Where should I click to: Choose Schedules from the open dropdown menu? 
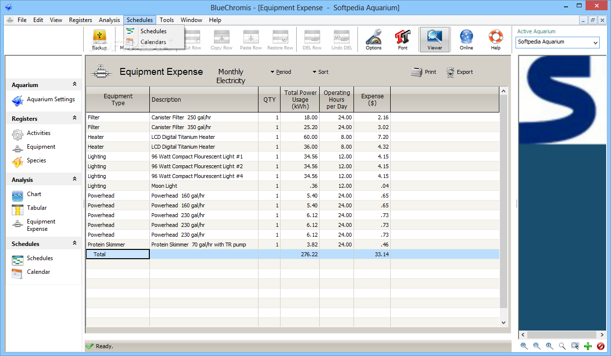154,31
